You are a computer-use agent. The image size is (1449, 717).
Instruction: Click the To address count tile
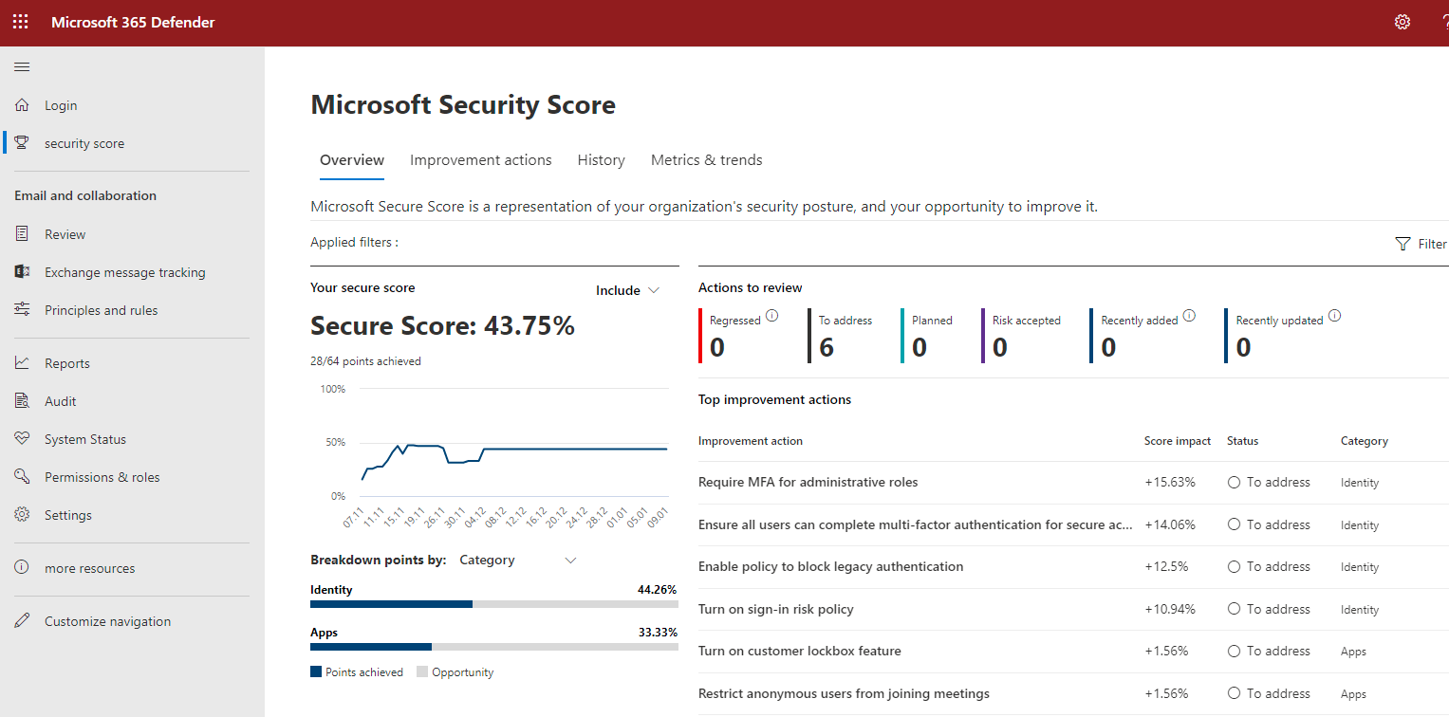point(841,336)
